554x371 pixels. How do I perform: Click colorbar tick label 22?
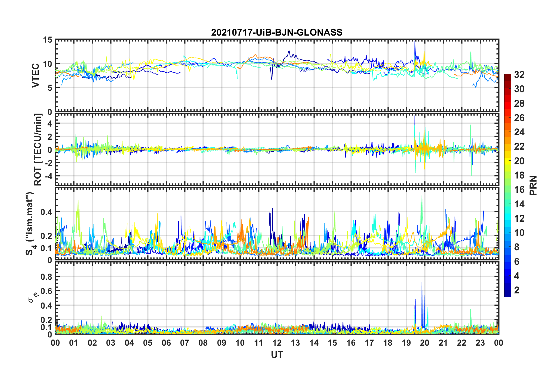coord(519,146)
